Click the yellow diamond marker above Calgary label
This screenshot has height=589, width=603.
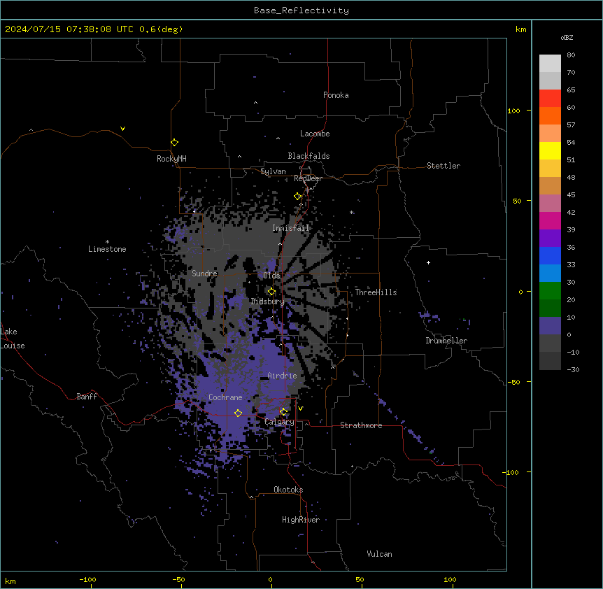pyautogui.click(x=283, y=412)
